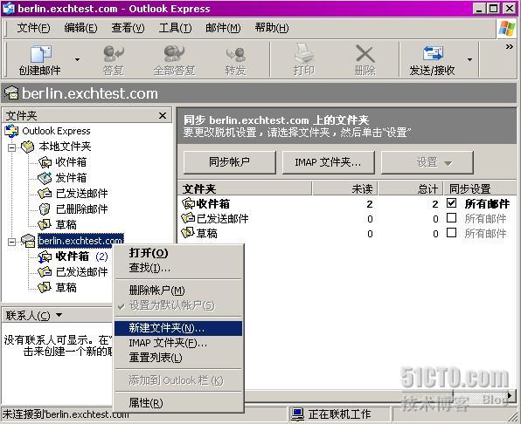Sort the list by the Unread (未读) column header
This screenshot has height=424, width=521.
(345, 188)
